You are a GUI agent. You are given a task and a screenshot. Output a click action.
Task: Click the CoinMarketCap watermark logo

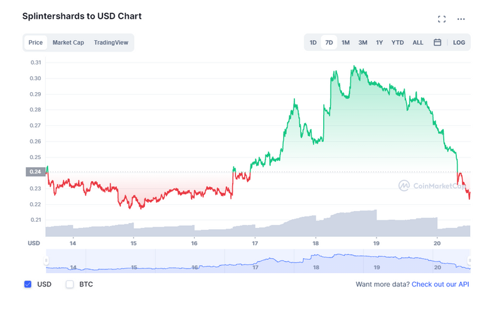433,185
